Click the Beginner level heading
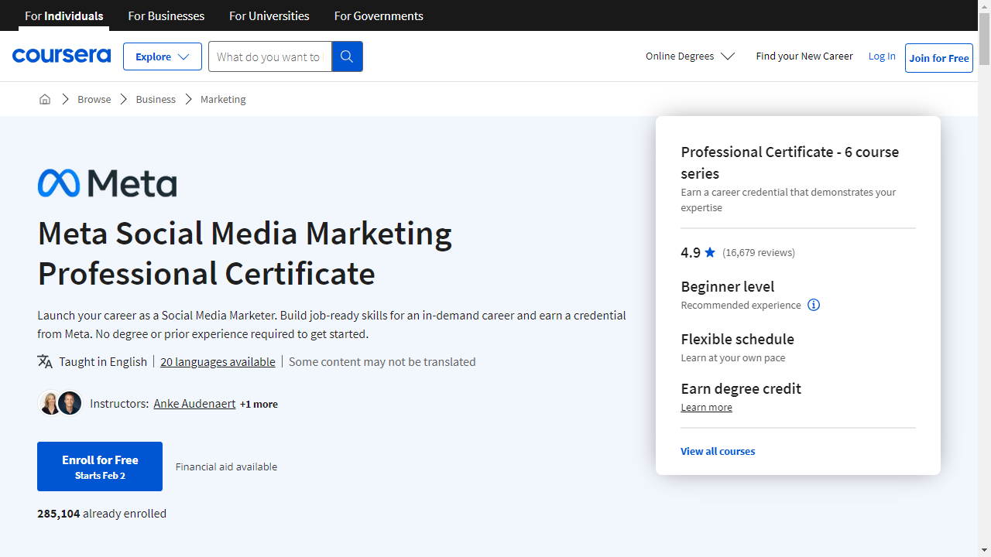Screen dimensions: 991x557 pyautogui.click(x=728, y=286)
